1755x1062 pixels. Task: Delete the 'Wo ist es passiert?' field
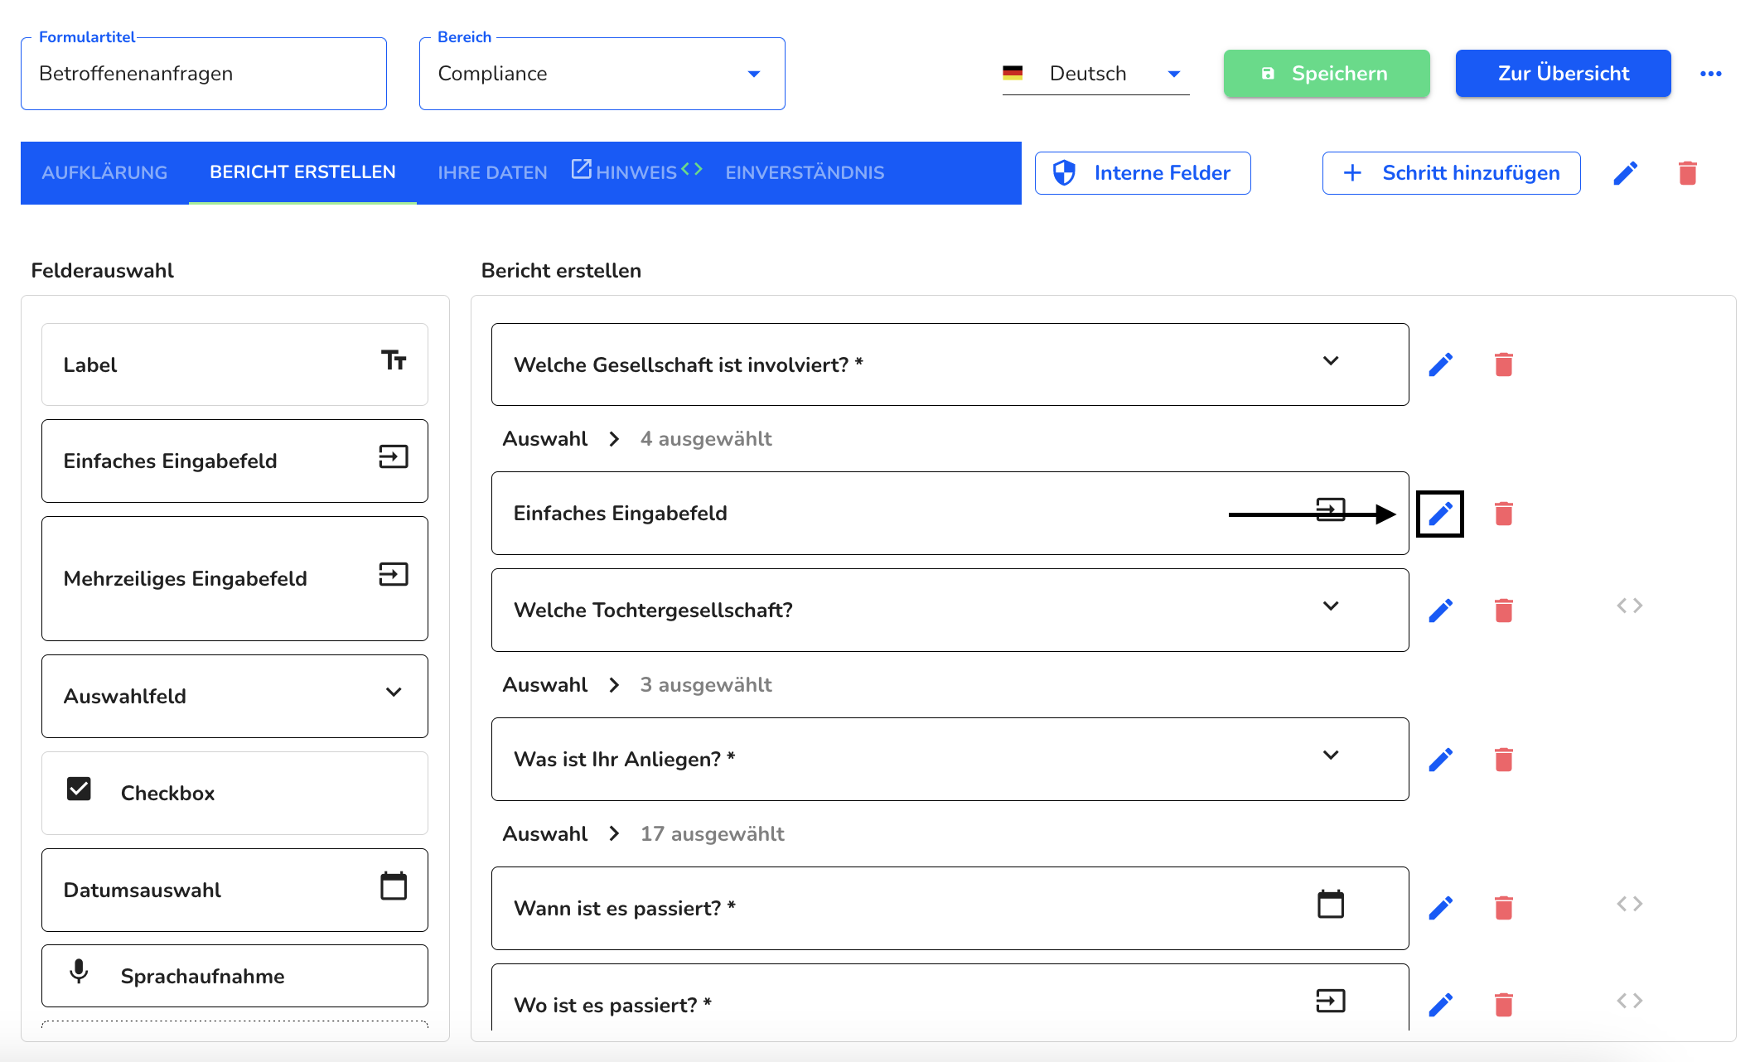coord(1503,1005)
